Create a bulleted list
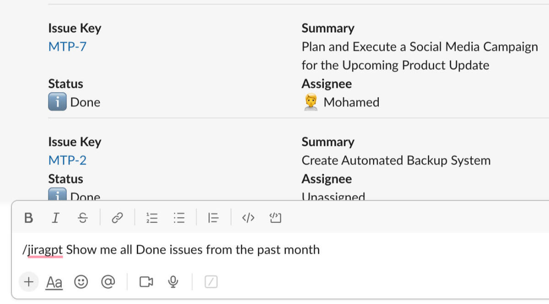 [179, 218]
